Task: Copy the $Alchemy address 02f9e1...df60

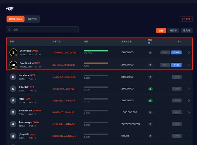Action: pyautogui.click(x=36, y=126)
